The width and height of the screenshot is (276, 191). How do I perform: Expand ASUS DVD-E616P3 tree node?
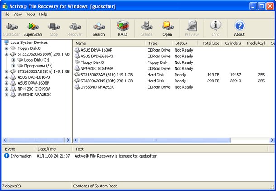[x=6, y=77]
